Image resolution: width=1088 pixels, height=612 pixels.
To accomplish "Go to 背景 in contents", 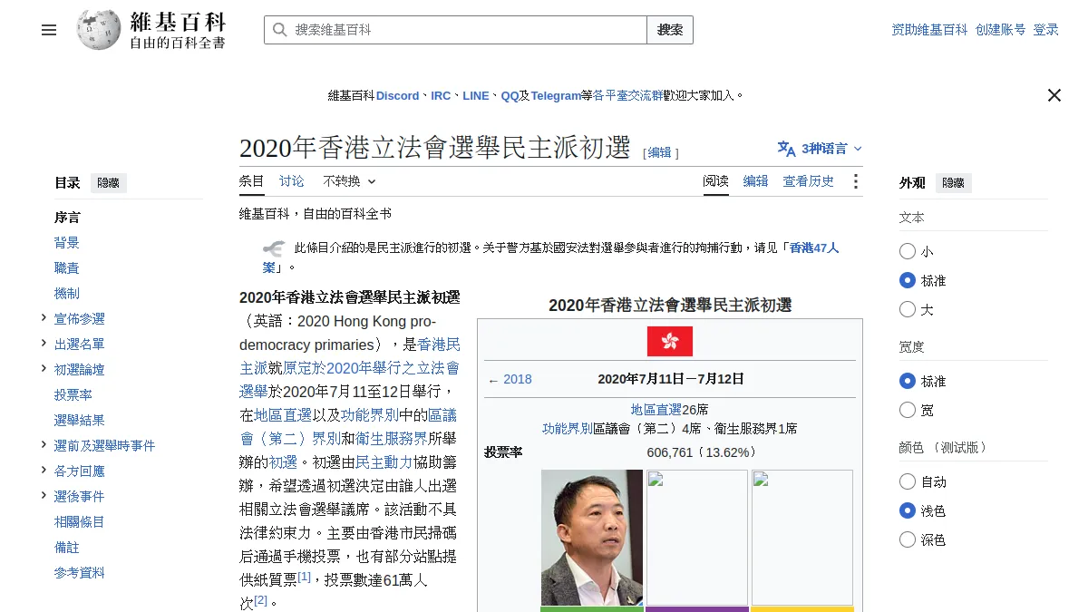I will coord(67,243).
